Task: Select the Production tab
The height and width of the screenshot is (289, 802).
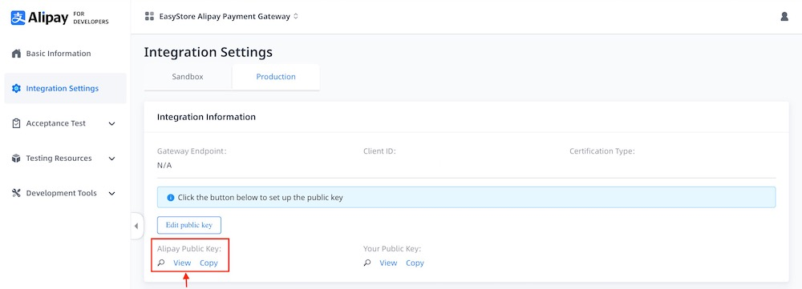Action: pos(276,77)
